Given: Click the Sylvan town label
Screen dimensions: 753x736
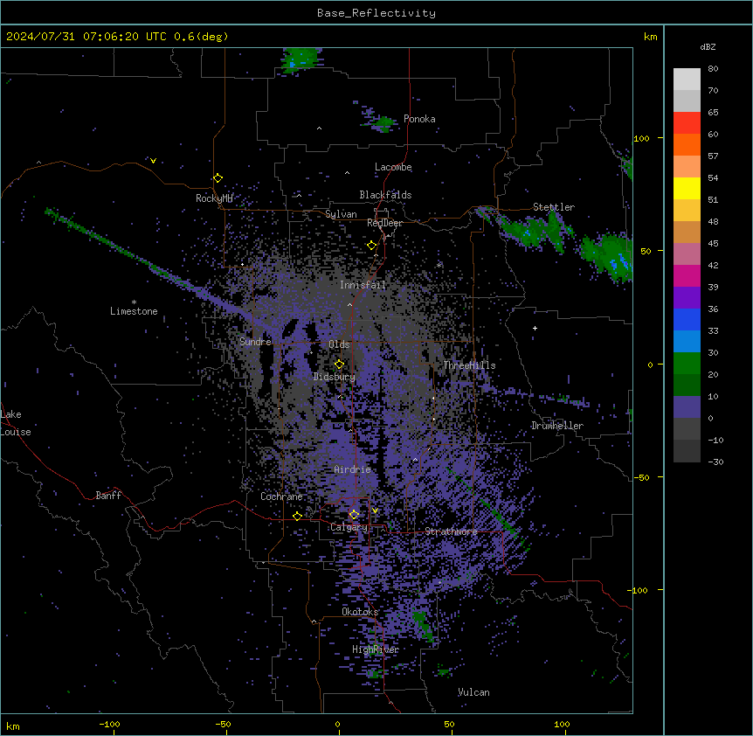Looking at the screenshot, I should pos(341,214).
